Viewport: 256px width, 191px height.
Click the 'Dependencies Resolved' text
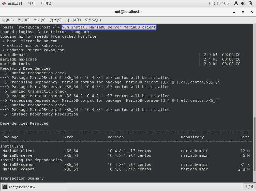[x=24, y=123]
